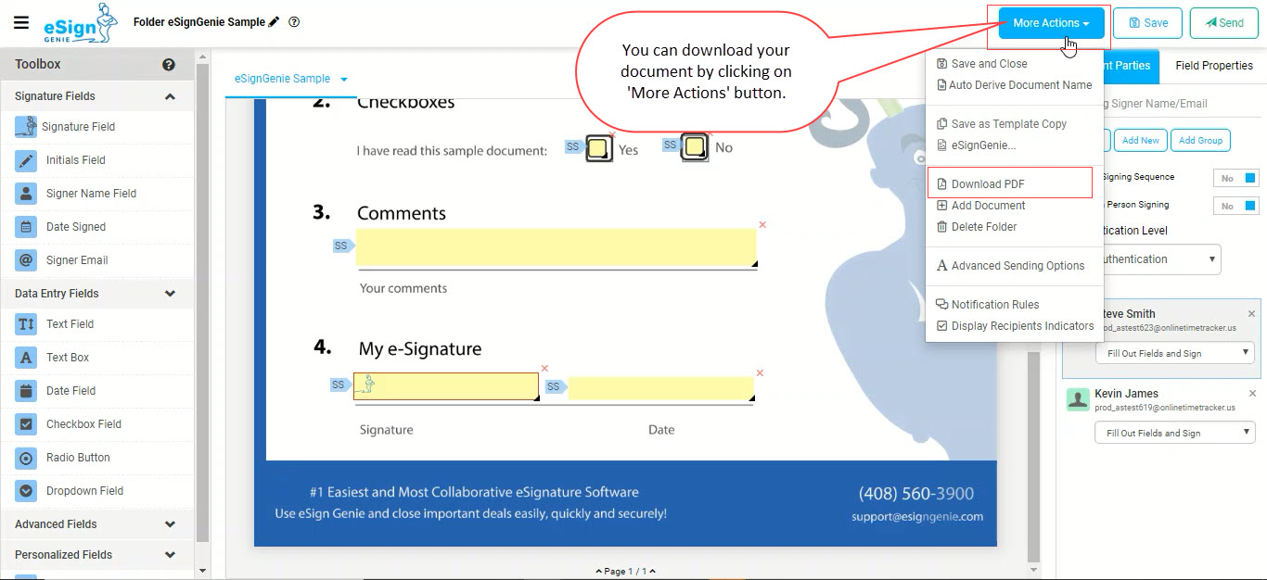Image resolution: width=1267 pixels, height=580 pixels.
Task: Edit folder name with pencil icon
Action: (274, 21)
